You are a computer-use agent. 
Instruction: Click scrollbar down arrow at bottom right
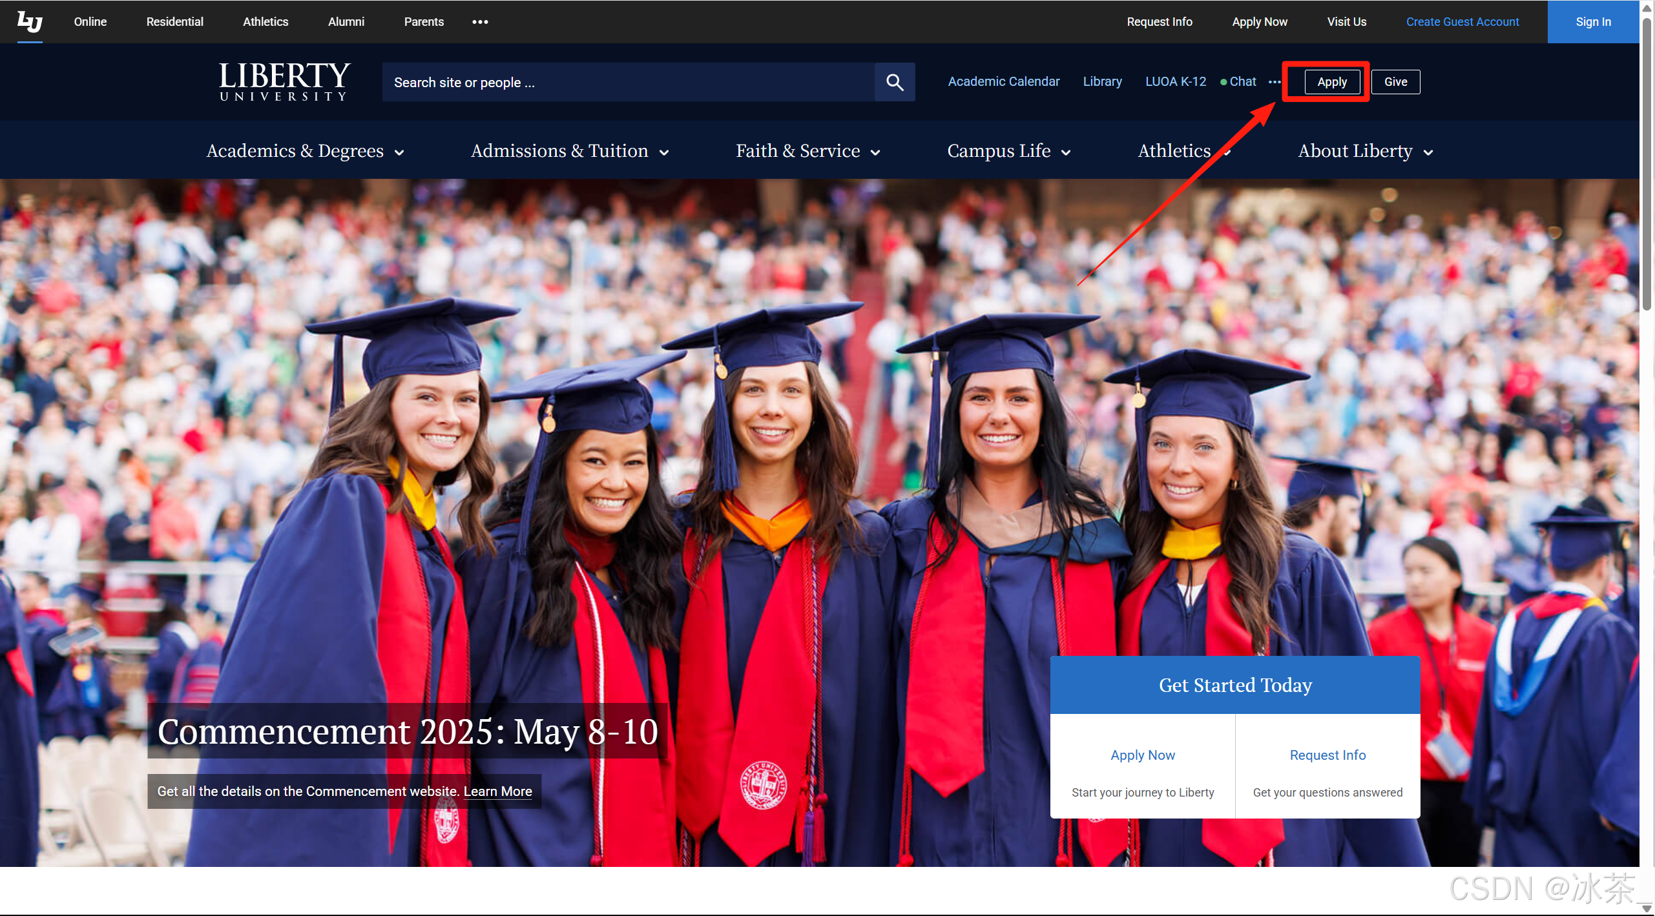pos(1647,908)
